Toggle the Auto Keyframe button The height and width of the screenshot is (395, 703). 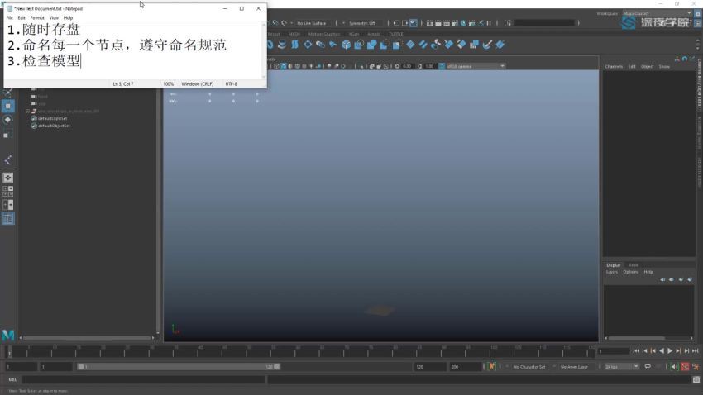click(685, 367)
